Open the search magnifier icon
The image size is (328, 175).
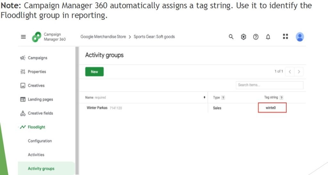click(x=231, y=37)
